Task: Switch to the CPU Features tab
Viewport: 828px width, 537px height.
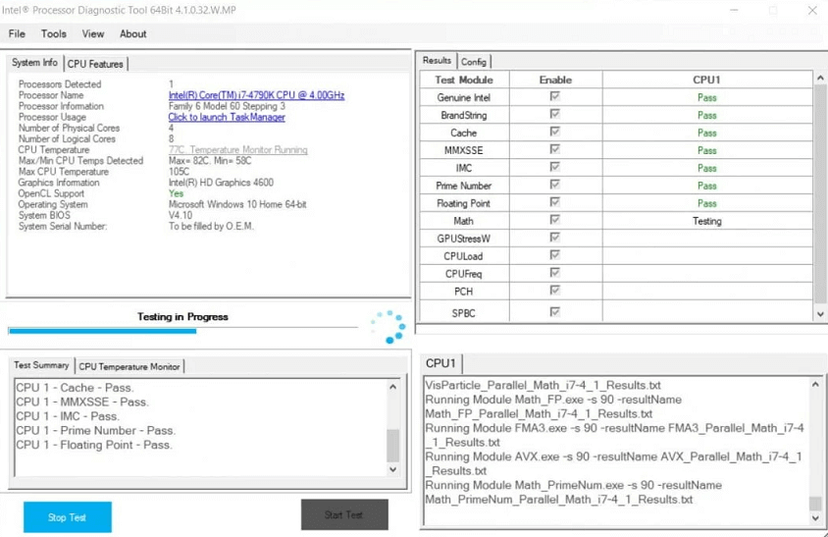Action: pyautogui.click(x=95, y=64)
